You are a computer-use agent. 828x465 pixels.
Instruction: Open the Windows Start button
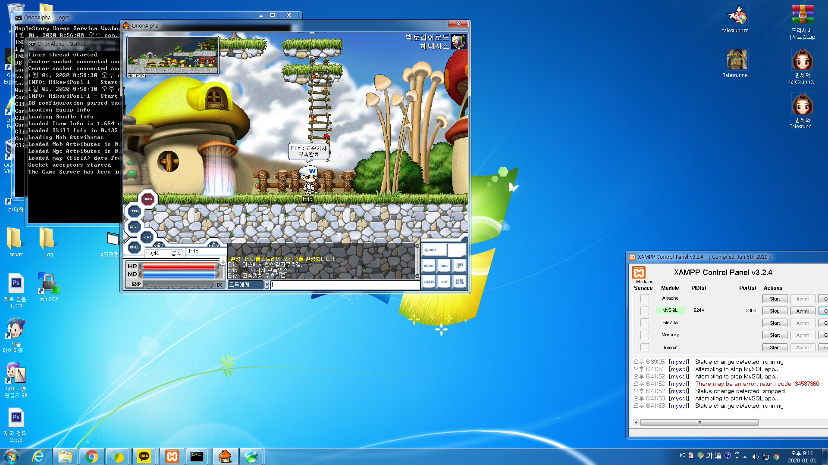tap(12, 456)
